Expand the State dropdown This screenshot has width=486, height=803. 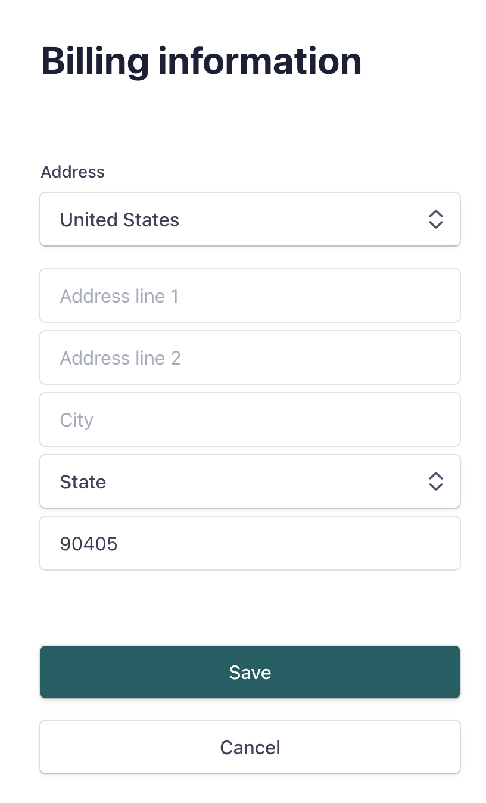(x=250, y=481)
